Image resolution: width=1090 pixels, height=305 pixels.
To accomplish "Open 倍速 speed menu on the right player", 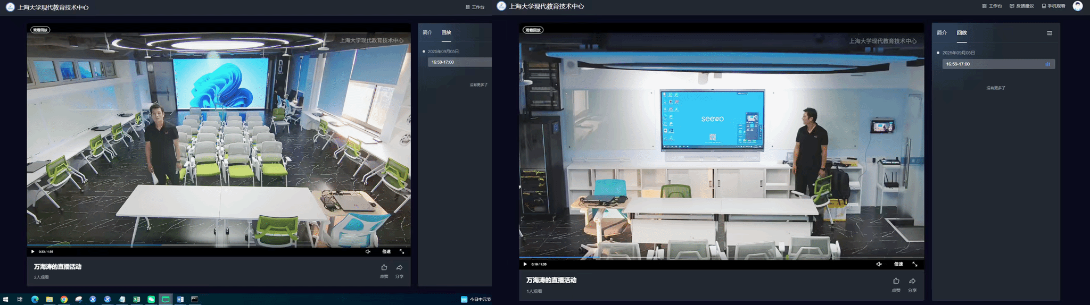I will click(898, 264).
